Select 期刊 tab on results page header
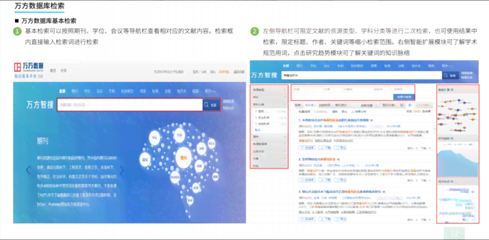This screenshot has width=489, height=240. (299, 66)
